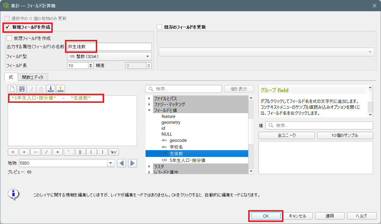
Task: Toggle the 新規フィールドを作成 checkbox
Action: (x=8, y=27)
